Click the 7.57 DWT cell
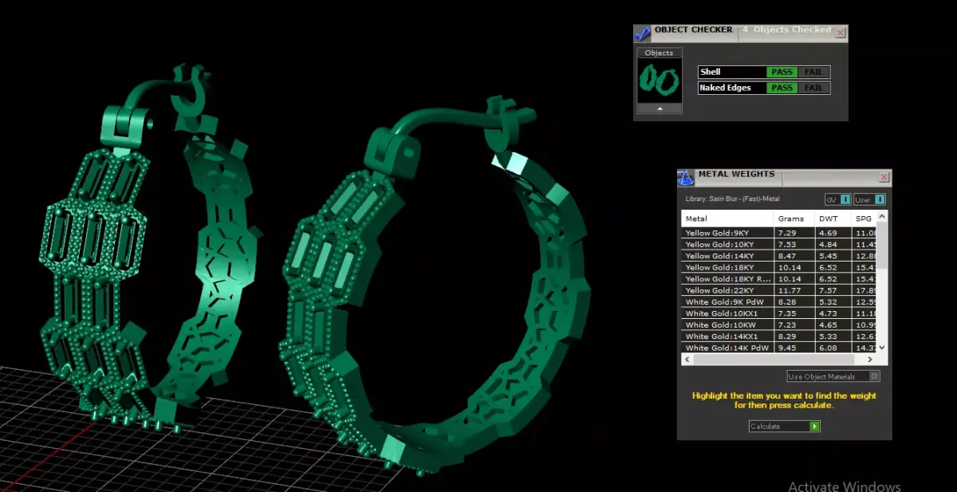 833,291
